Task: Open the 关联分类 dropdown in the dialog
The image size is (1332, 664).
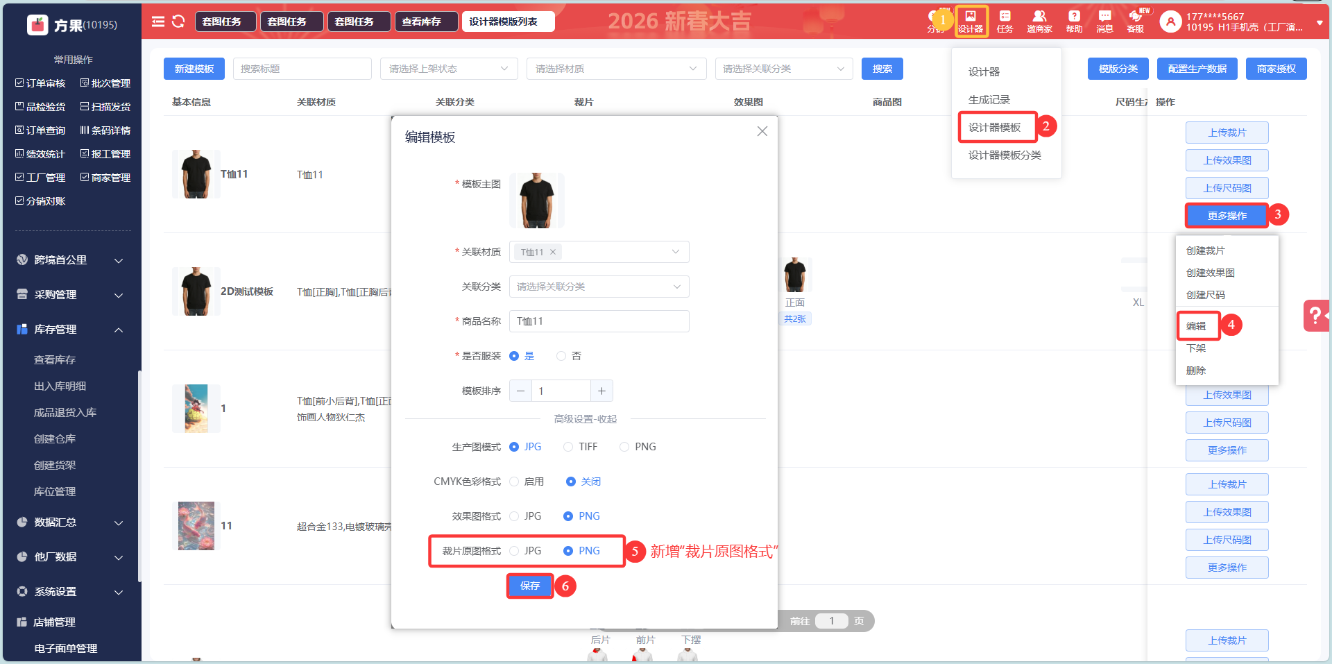Action: tap(599, 287)
